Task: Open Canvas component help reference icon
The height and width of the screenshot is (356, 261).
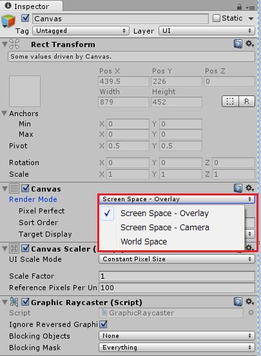Action: [238, 188]
